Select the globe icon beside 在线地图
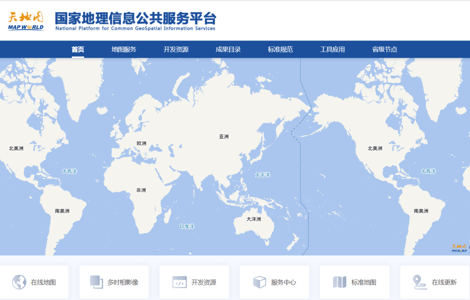This screenshot has width=470, height=300. click(x=19, y=282)
